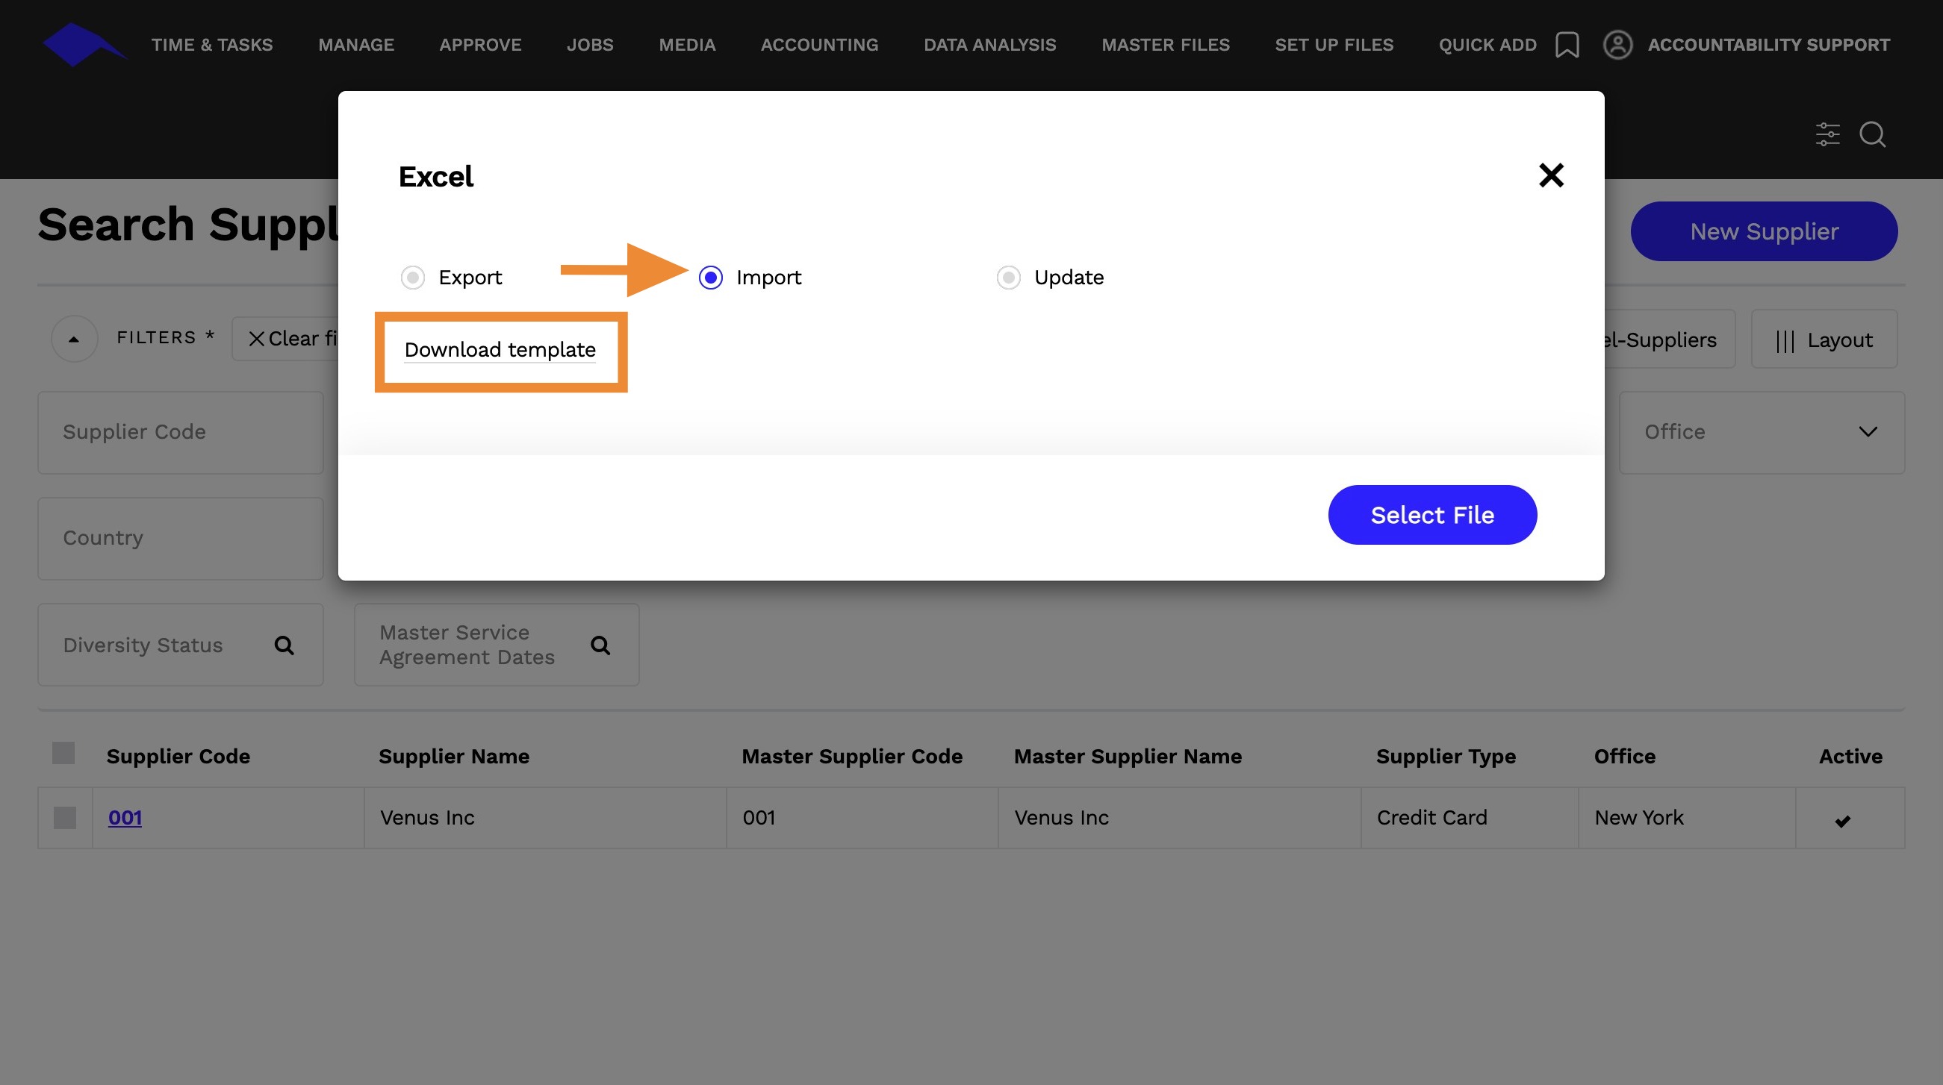Click the Layout button
The width and height of the screenshot is (1943, 1085).
coord(1824,340)
